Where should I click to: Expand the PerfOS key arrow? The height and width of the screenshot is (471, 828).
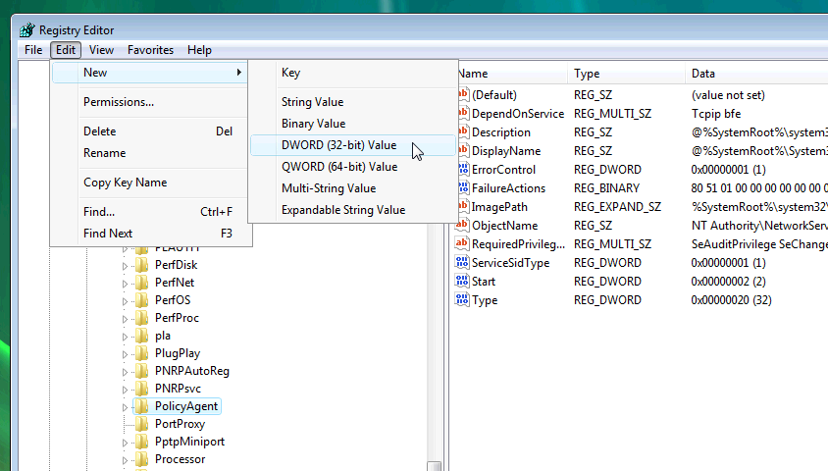125,300
